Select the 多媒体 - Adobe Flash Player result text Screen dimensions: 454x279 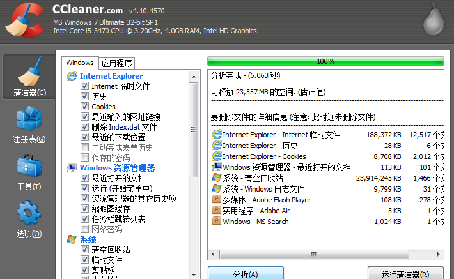[267, 200]
